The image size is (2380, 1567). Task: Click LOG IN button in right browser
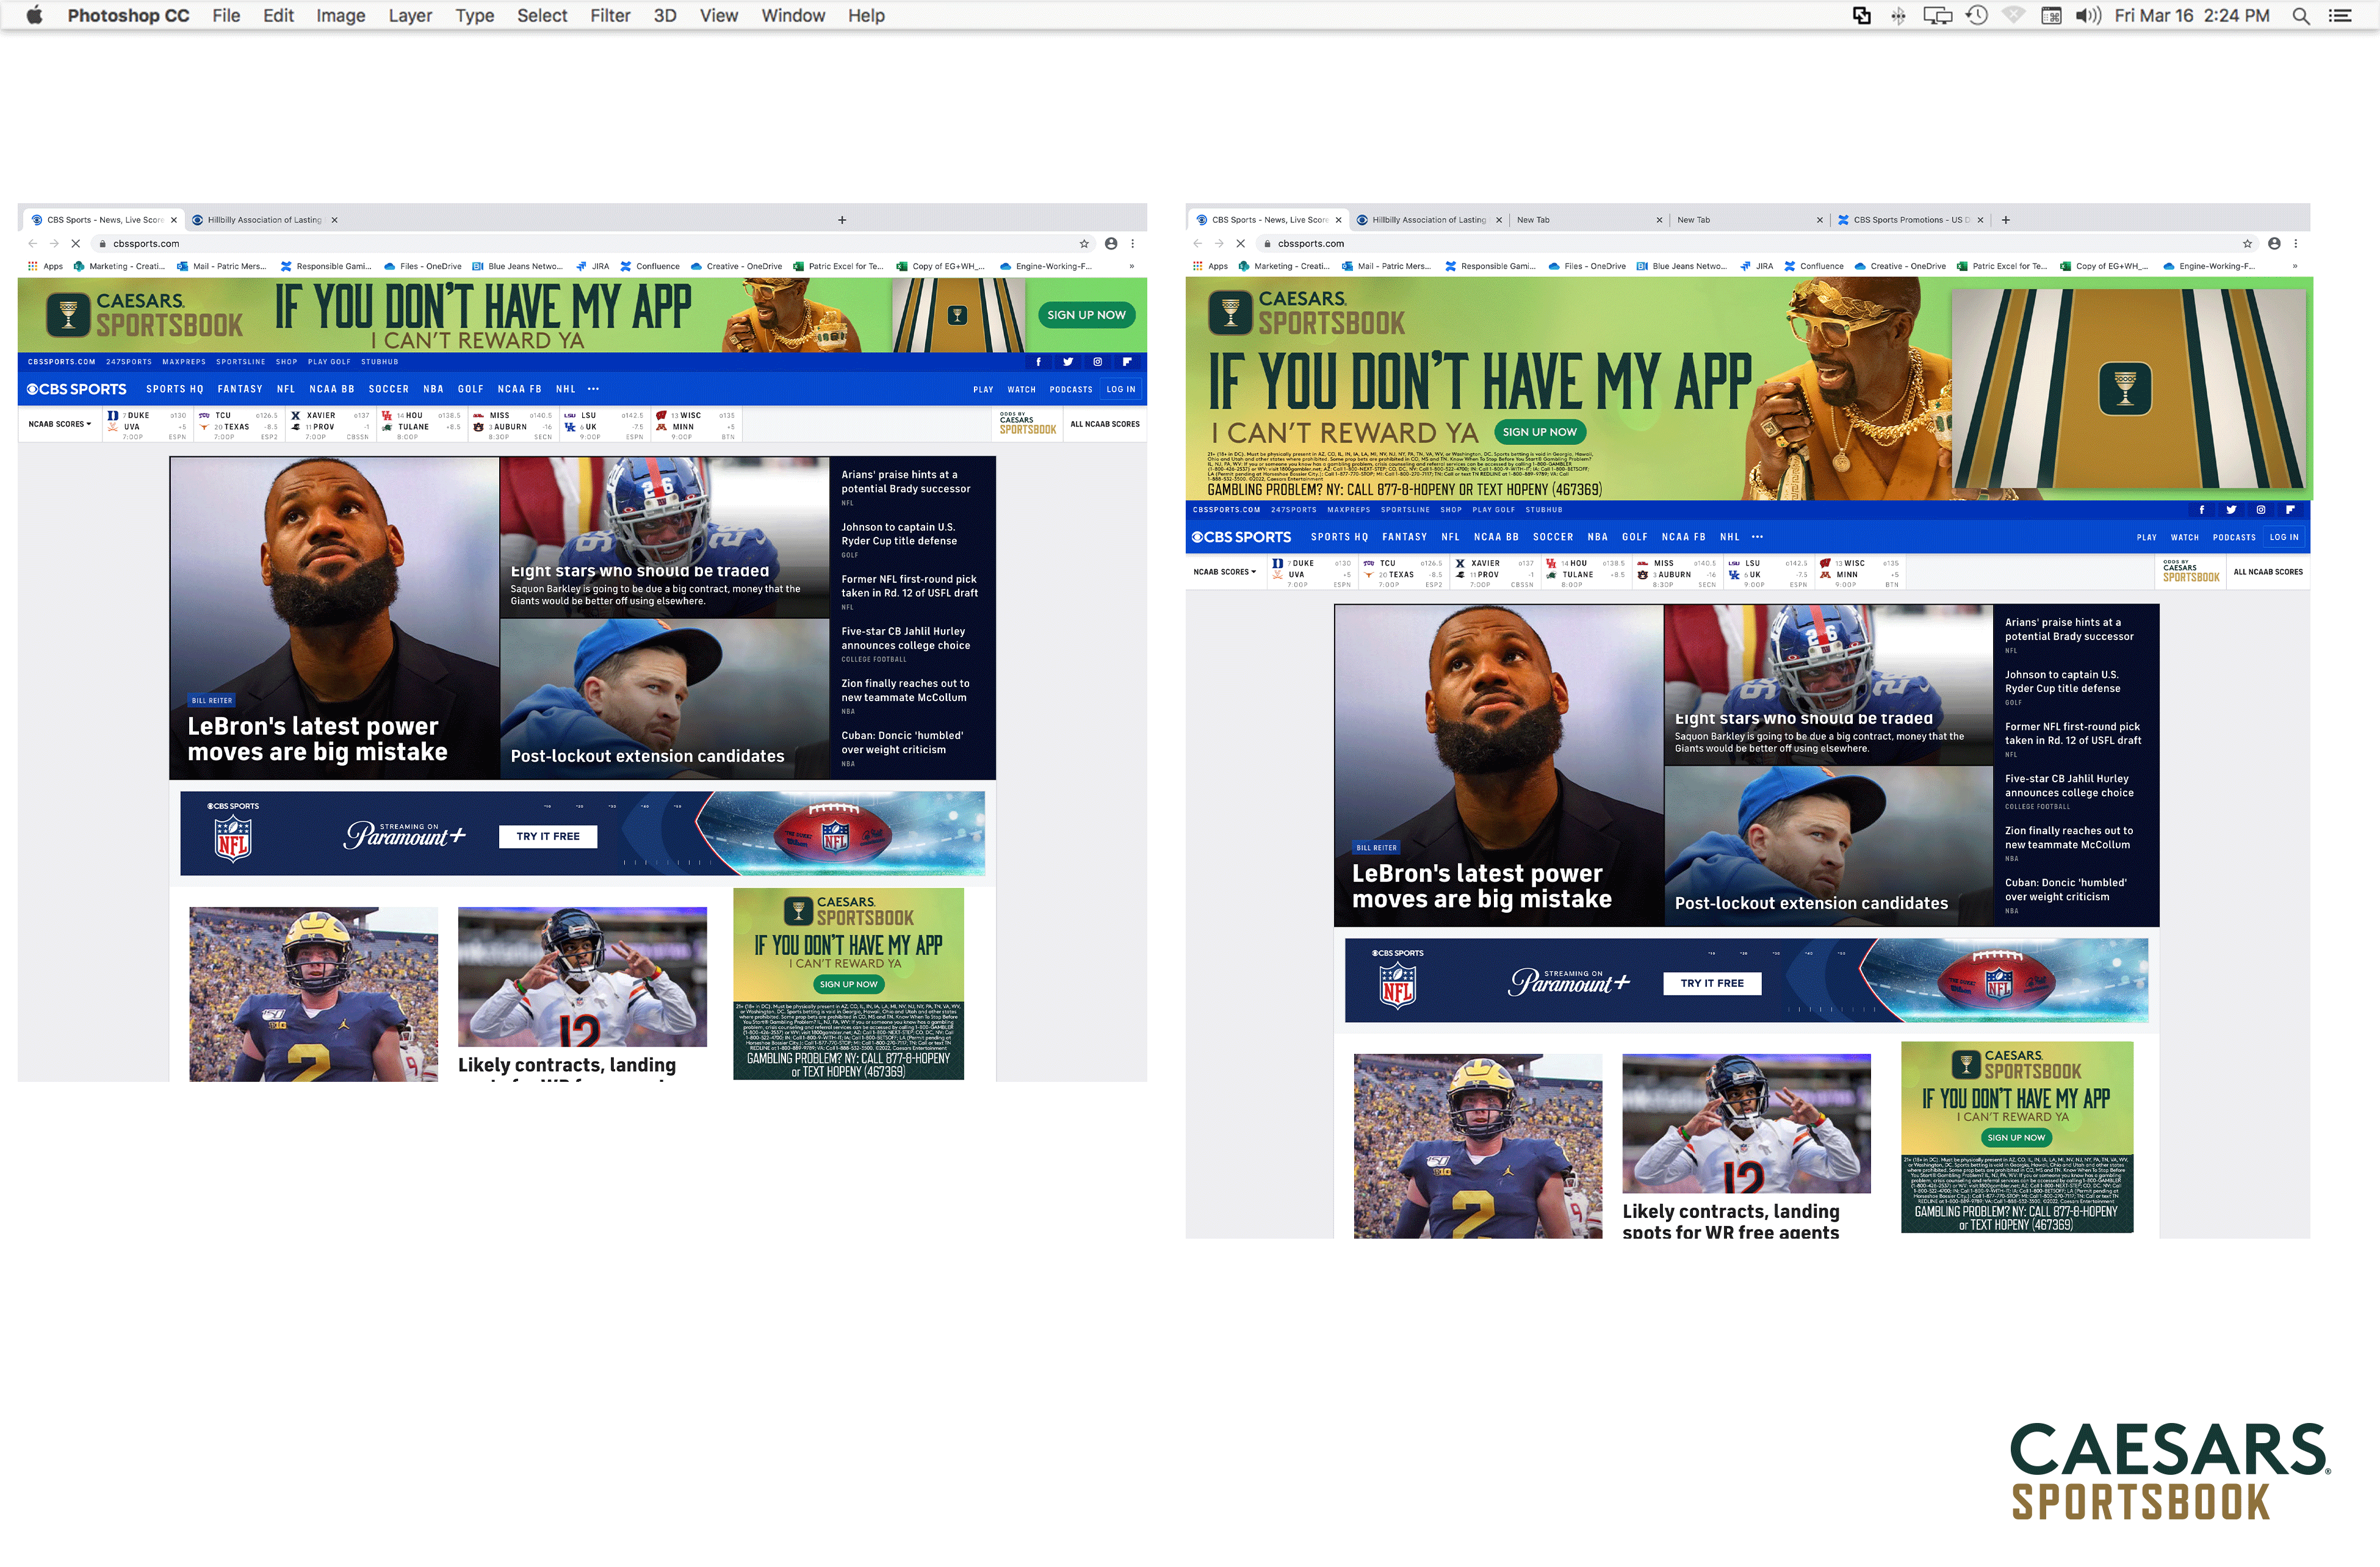click(x=2283, y=537)
